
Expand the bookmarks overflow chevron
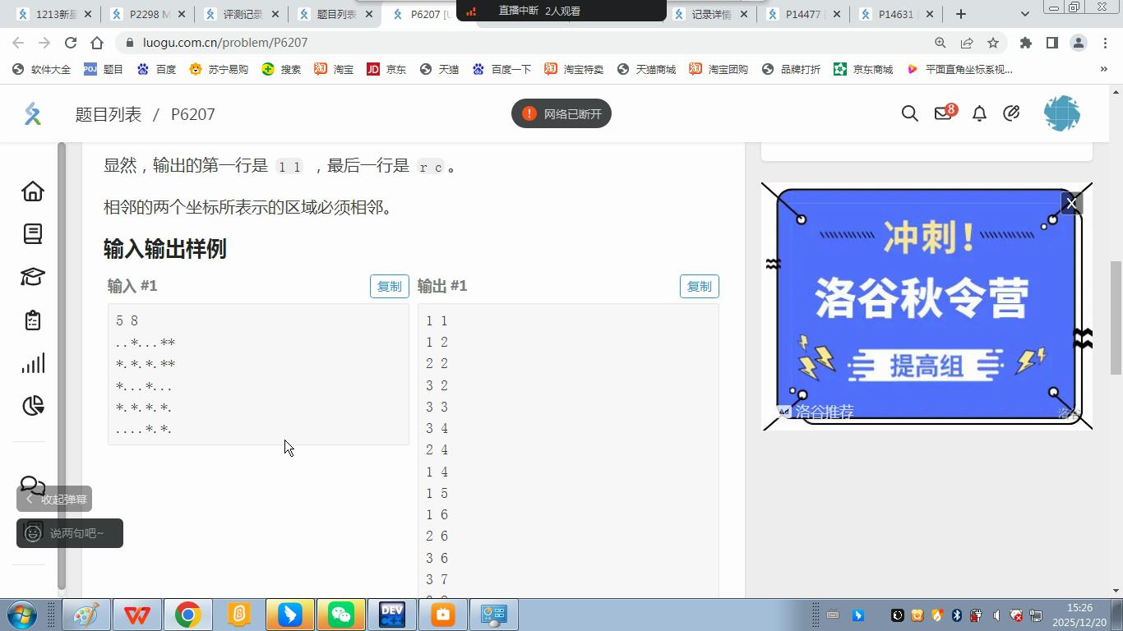coord(1104,69)
